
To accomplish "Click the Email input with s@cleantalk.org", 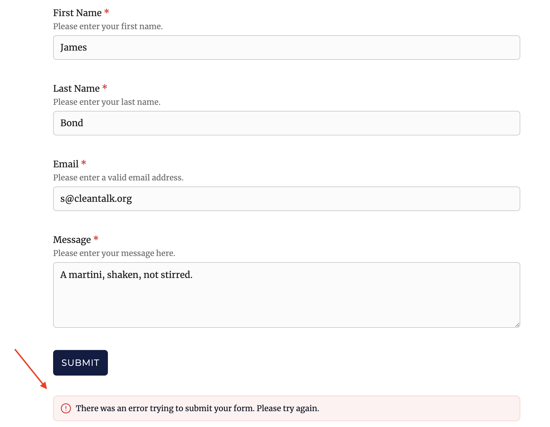I will 286,199.
